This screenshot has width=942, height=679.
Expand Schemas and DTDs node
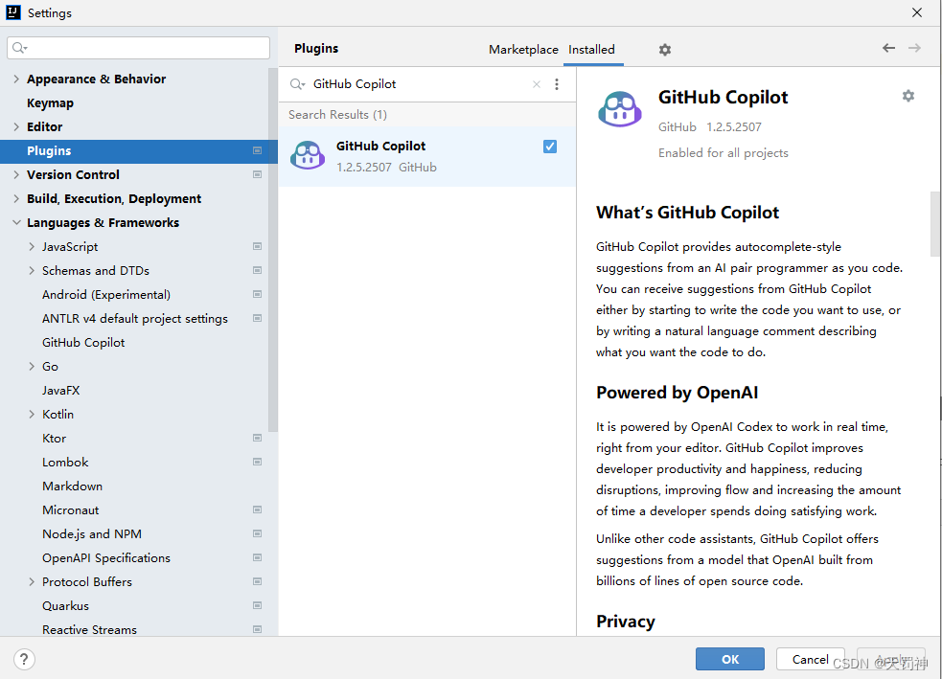pyautogui.click(x=32, y=270)
